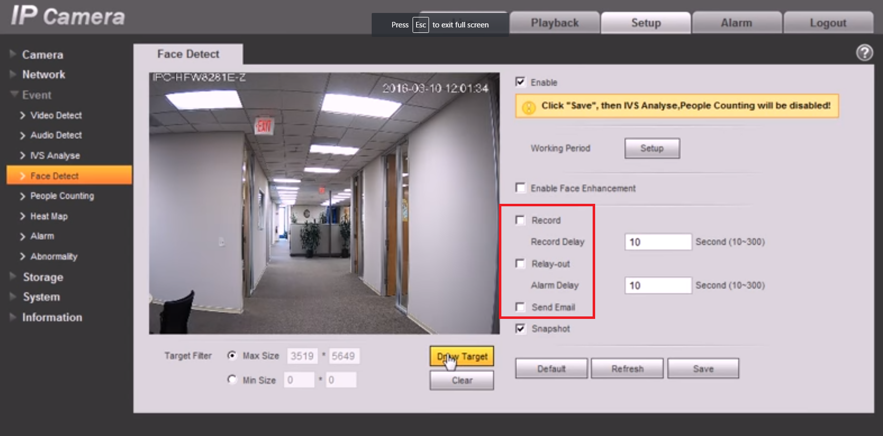The width and height of the screenshot is (883, 436).
Task: Select the Max Size radio button
Action: pos(231,355)
